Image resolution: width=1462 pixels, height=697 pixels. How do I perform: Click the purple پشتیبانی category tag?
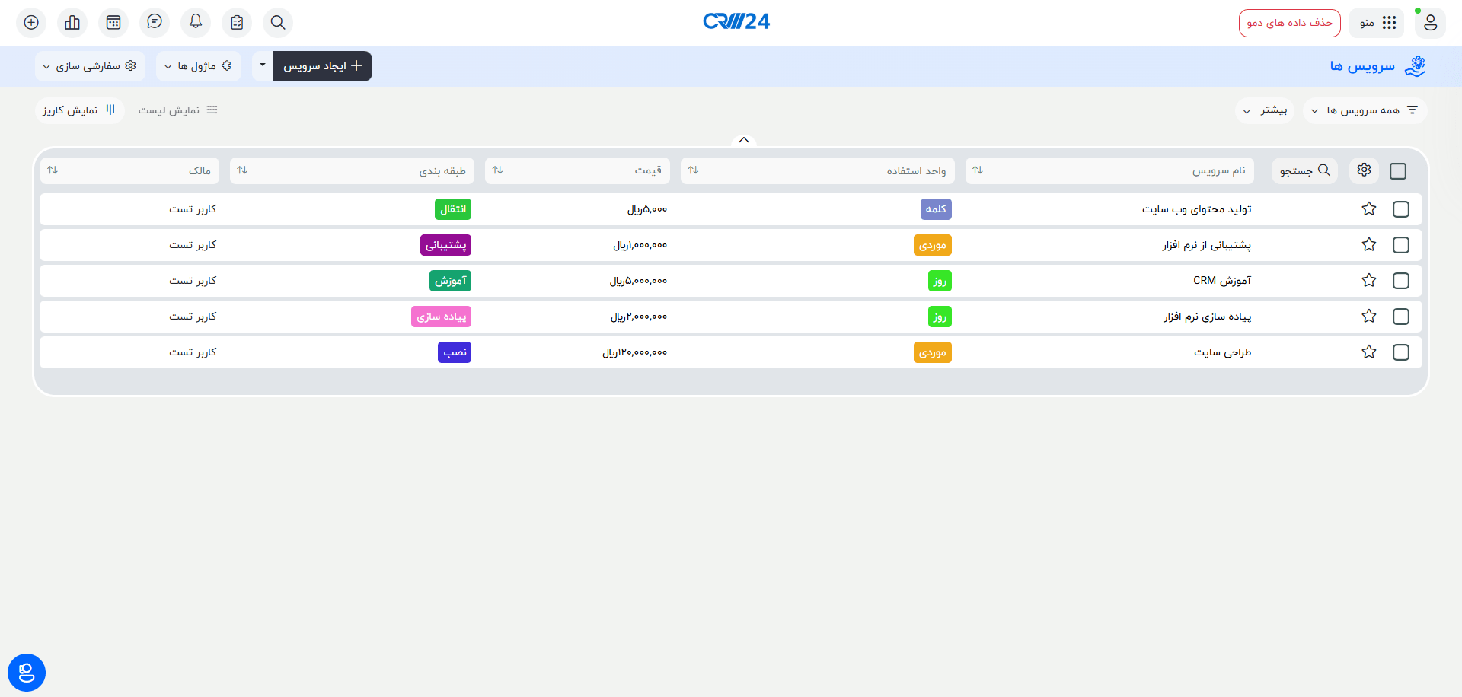click(445, 245)
